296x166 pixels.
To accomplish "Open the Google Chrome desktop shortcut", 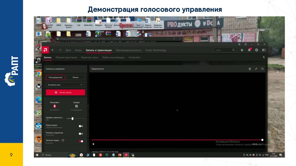I will tap(39, 73).
